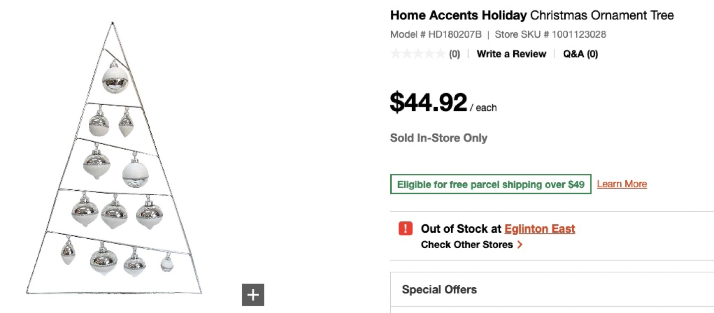Click the plus icon to enlarge image
Viewport: 714px width, 313px height.
[x=253, y=295]
